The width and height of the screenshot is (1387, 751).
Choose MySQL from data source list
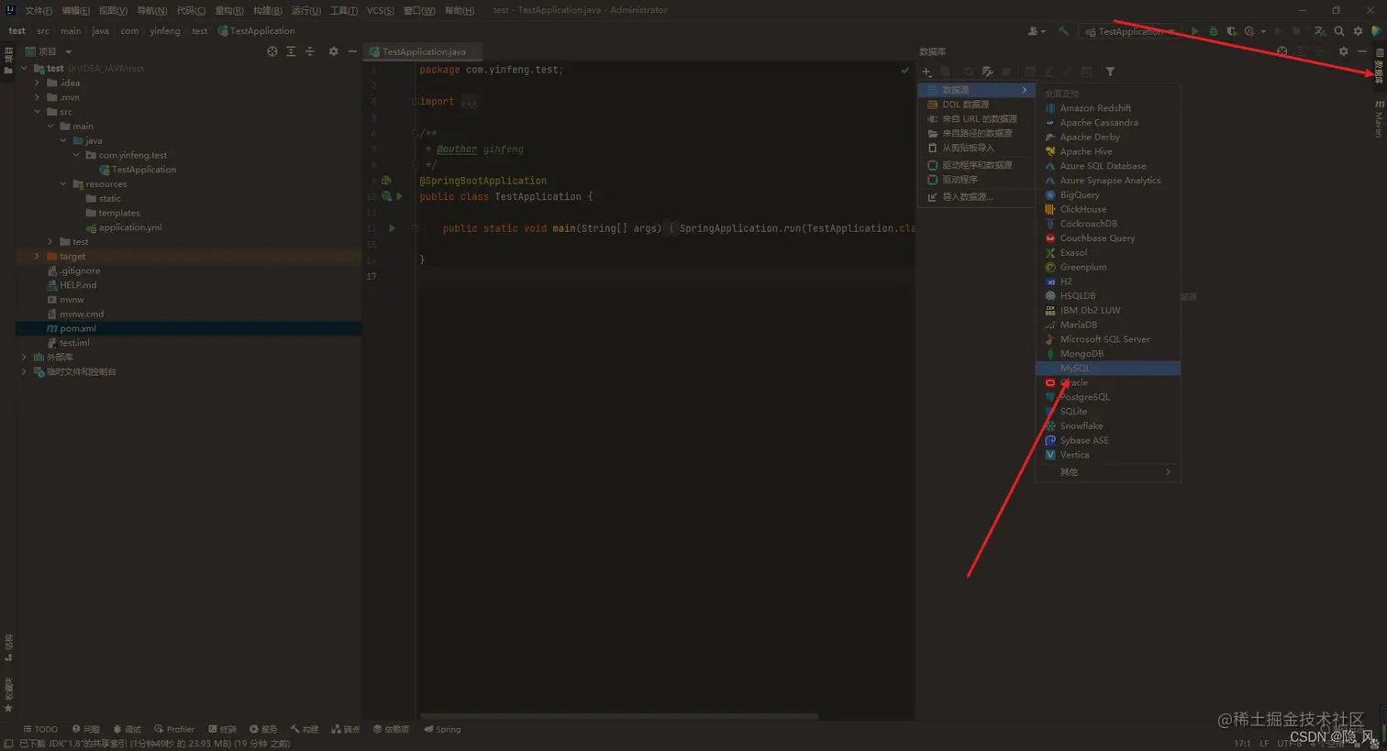point(1108,369)
